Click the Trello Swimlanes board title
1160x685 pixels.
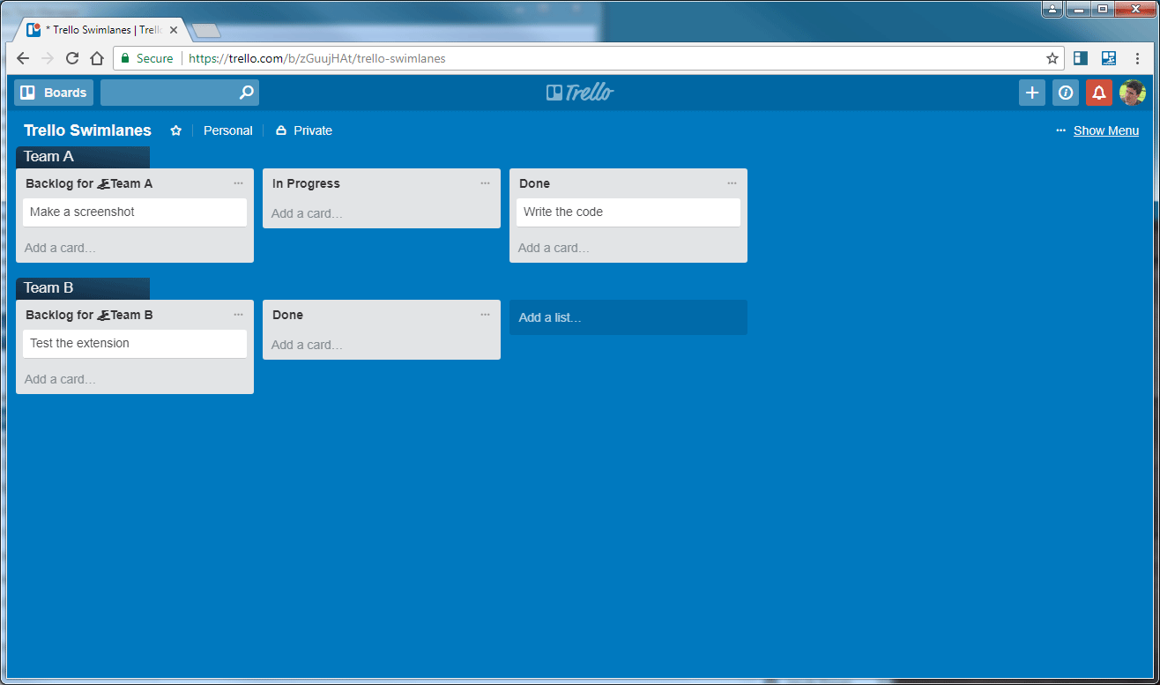[x=87, y=130]
